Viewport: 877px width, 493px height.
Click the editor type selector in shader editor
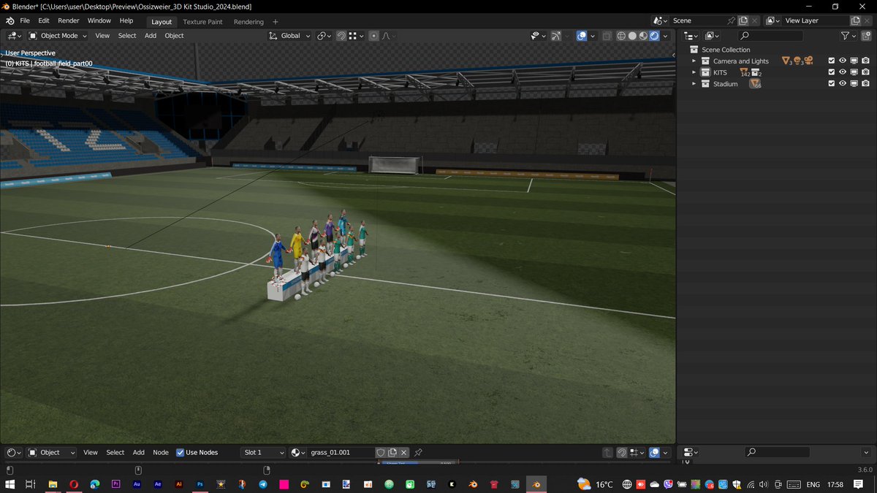[11, 452]
